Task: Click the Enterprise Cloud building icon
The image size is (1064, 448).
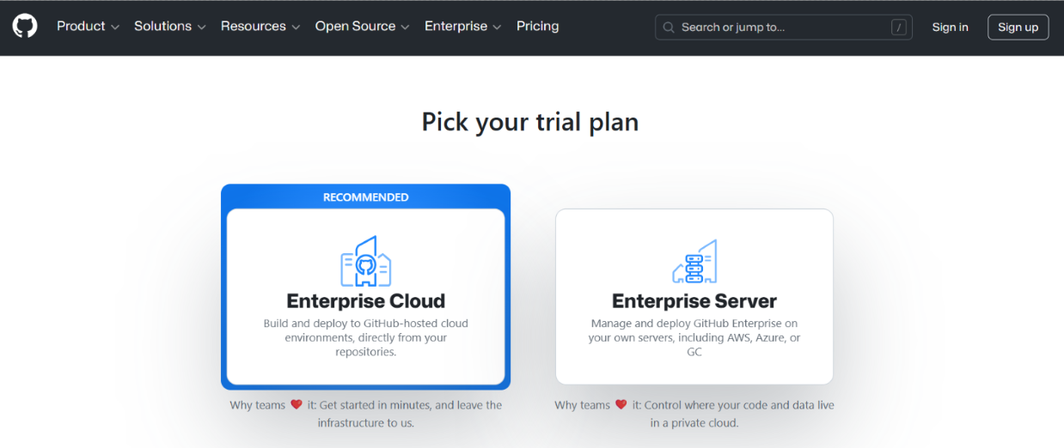Action: point(366,262)
